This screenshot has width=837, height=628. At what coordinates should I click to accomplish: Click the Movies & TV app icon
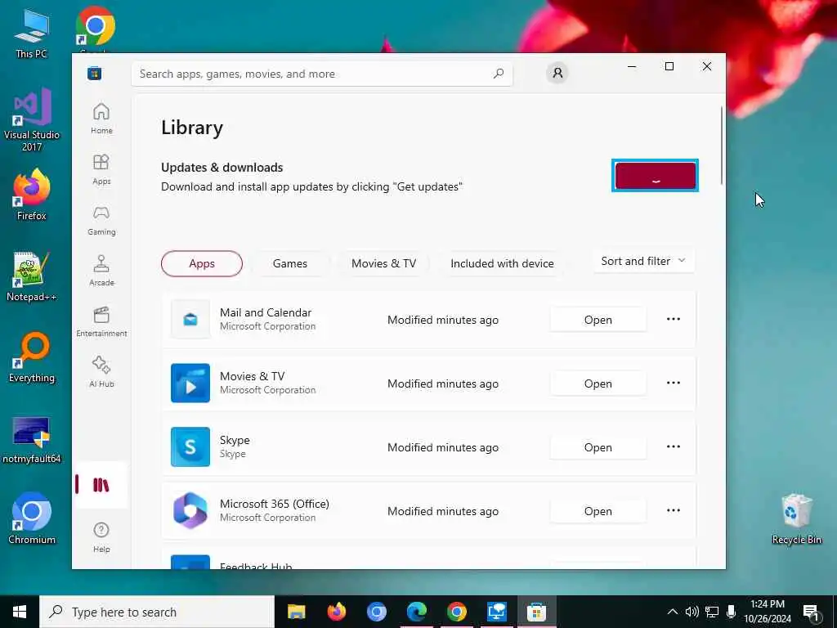[x=190, y=383]
